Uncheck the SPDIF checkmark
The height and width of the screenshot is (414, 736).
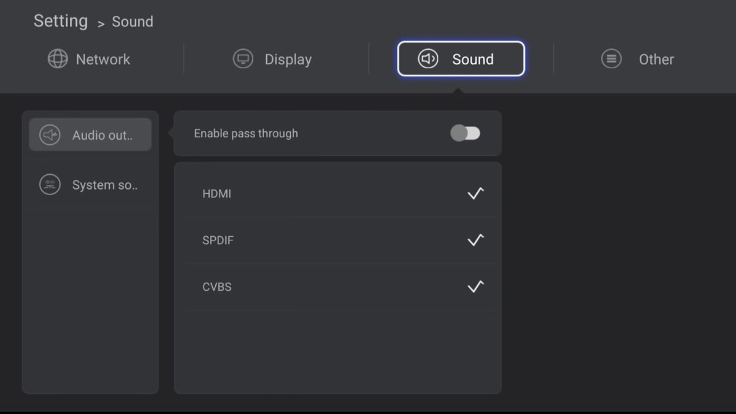click(x=475, y=240)
